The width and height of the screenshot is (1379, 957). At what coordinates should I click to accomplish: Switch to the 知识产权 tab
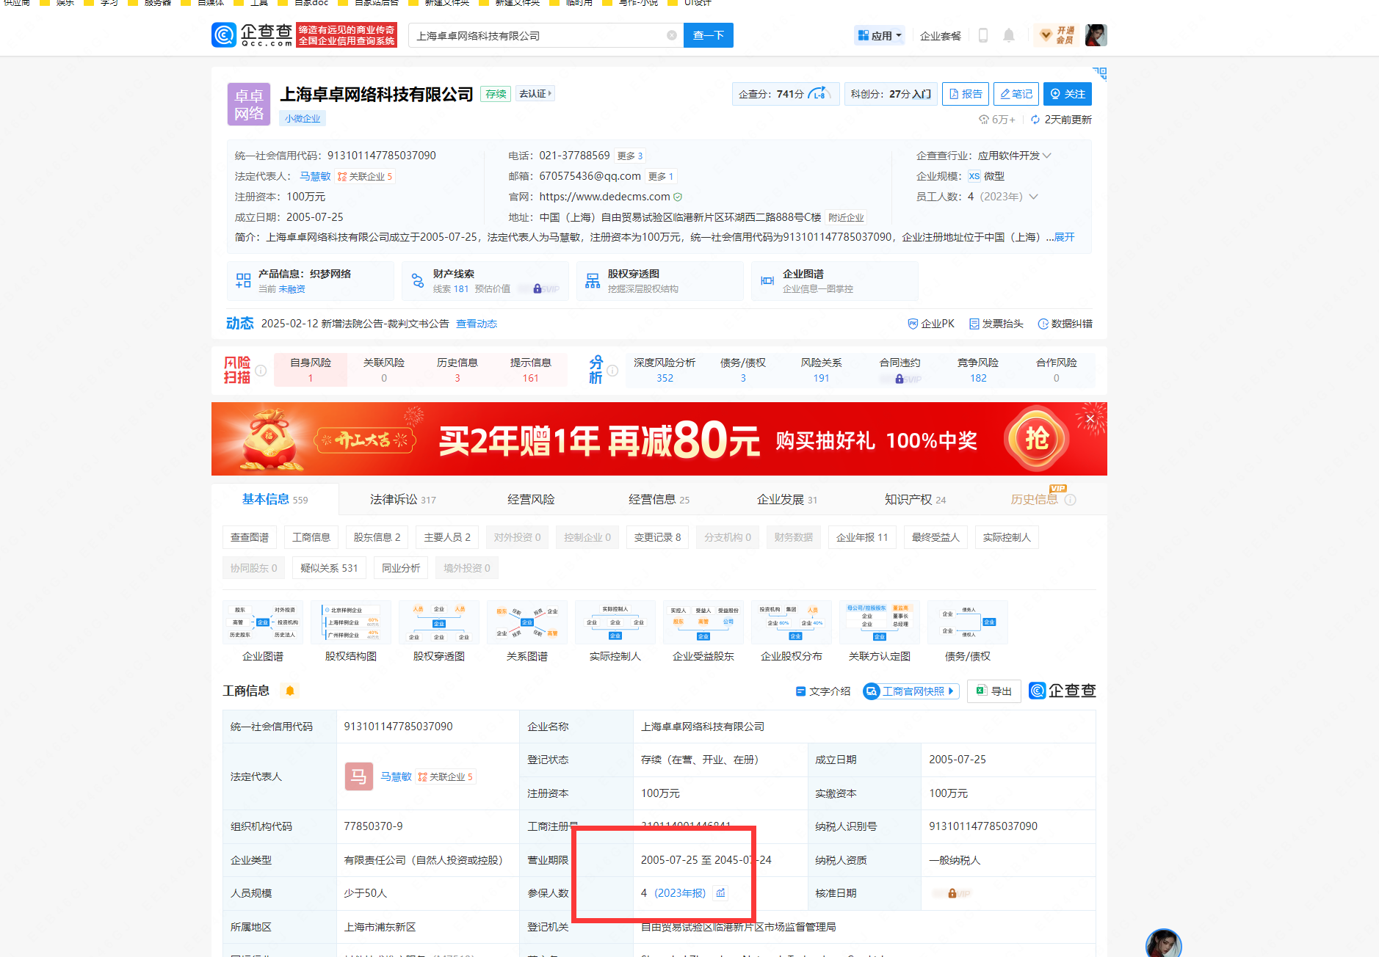pos(915,499)
